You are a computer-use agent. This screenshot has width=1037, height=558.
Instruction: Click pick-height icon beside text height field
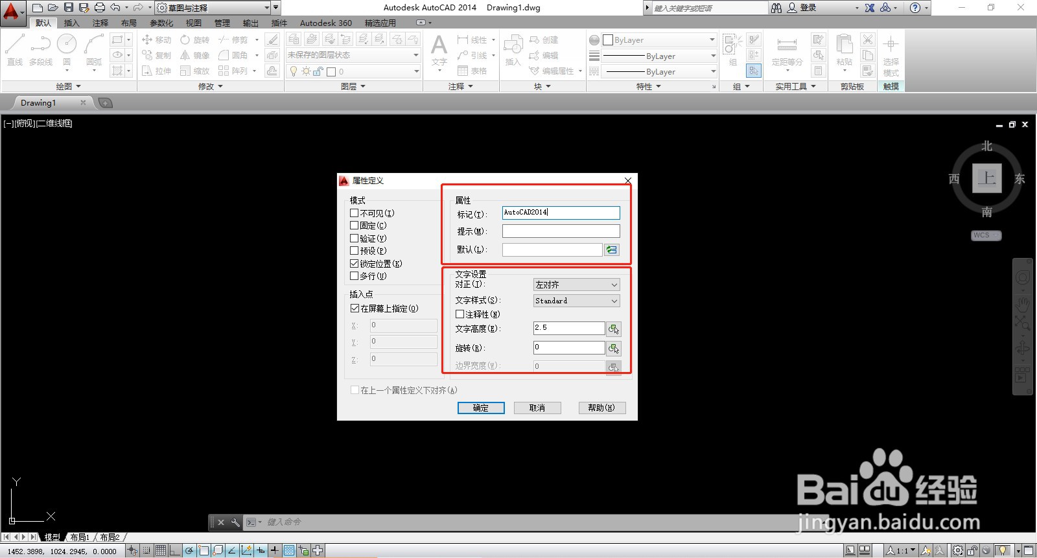614,329
